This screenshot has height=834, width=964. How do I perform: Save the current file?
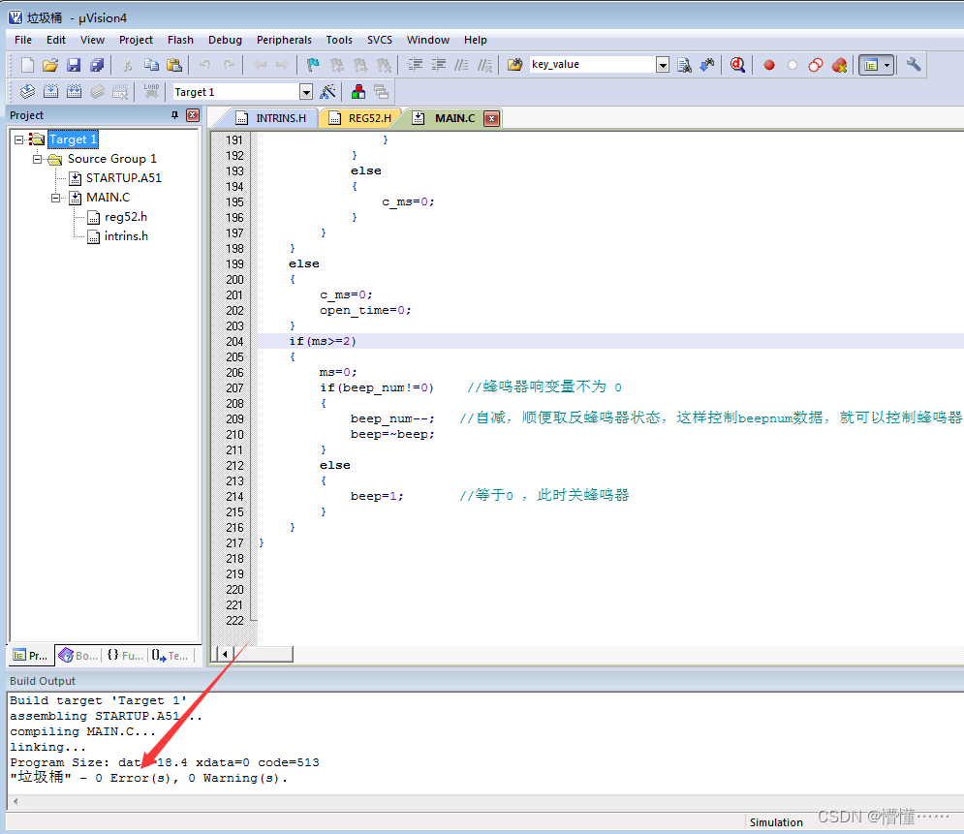(x=74, y=65)
